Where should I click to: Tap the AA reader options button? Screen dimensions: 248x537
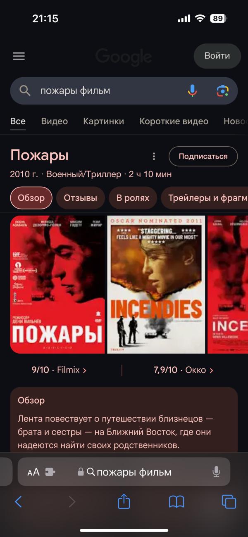click(33, 472)
